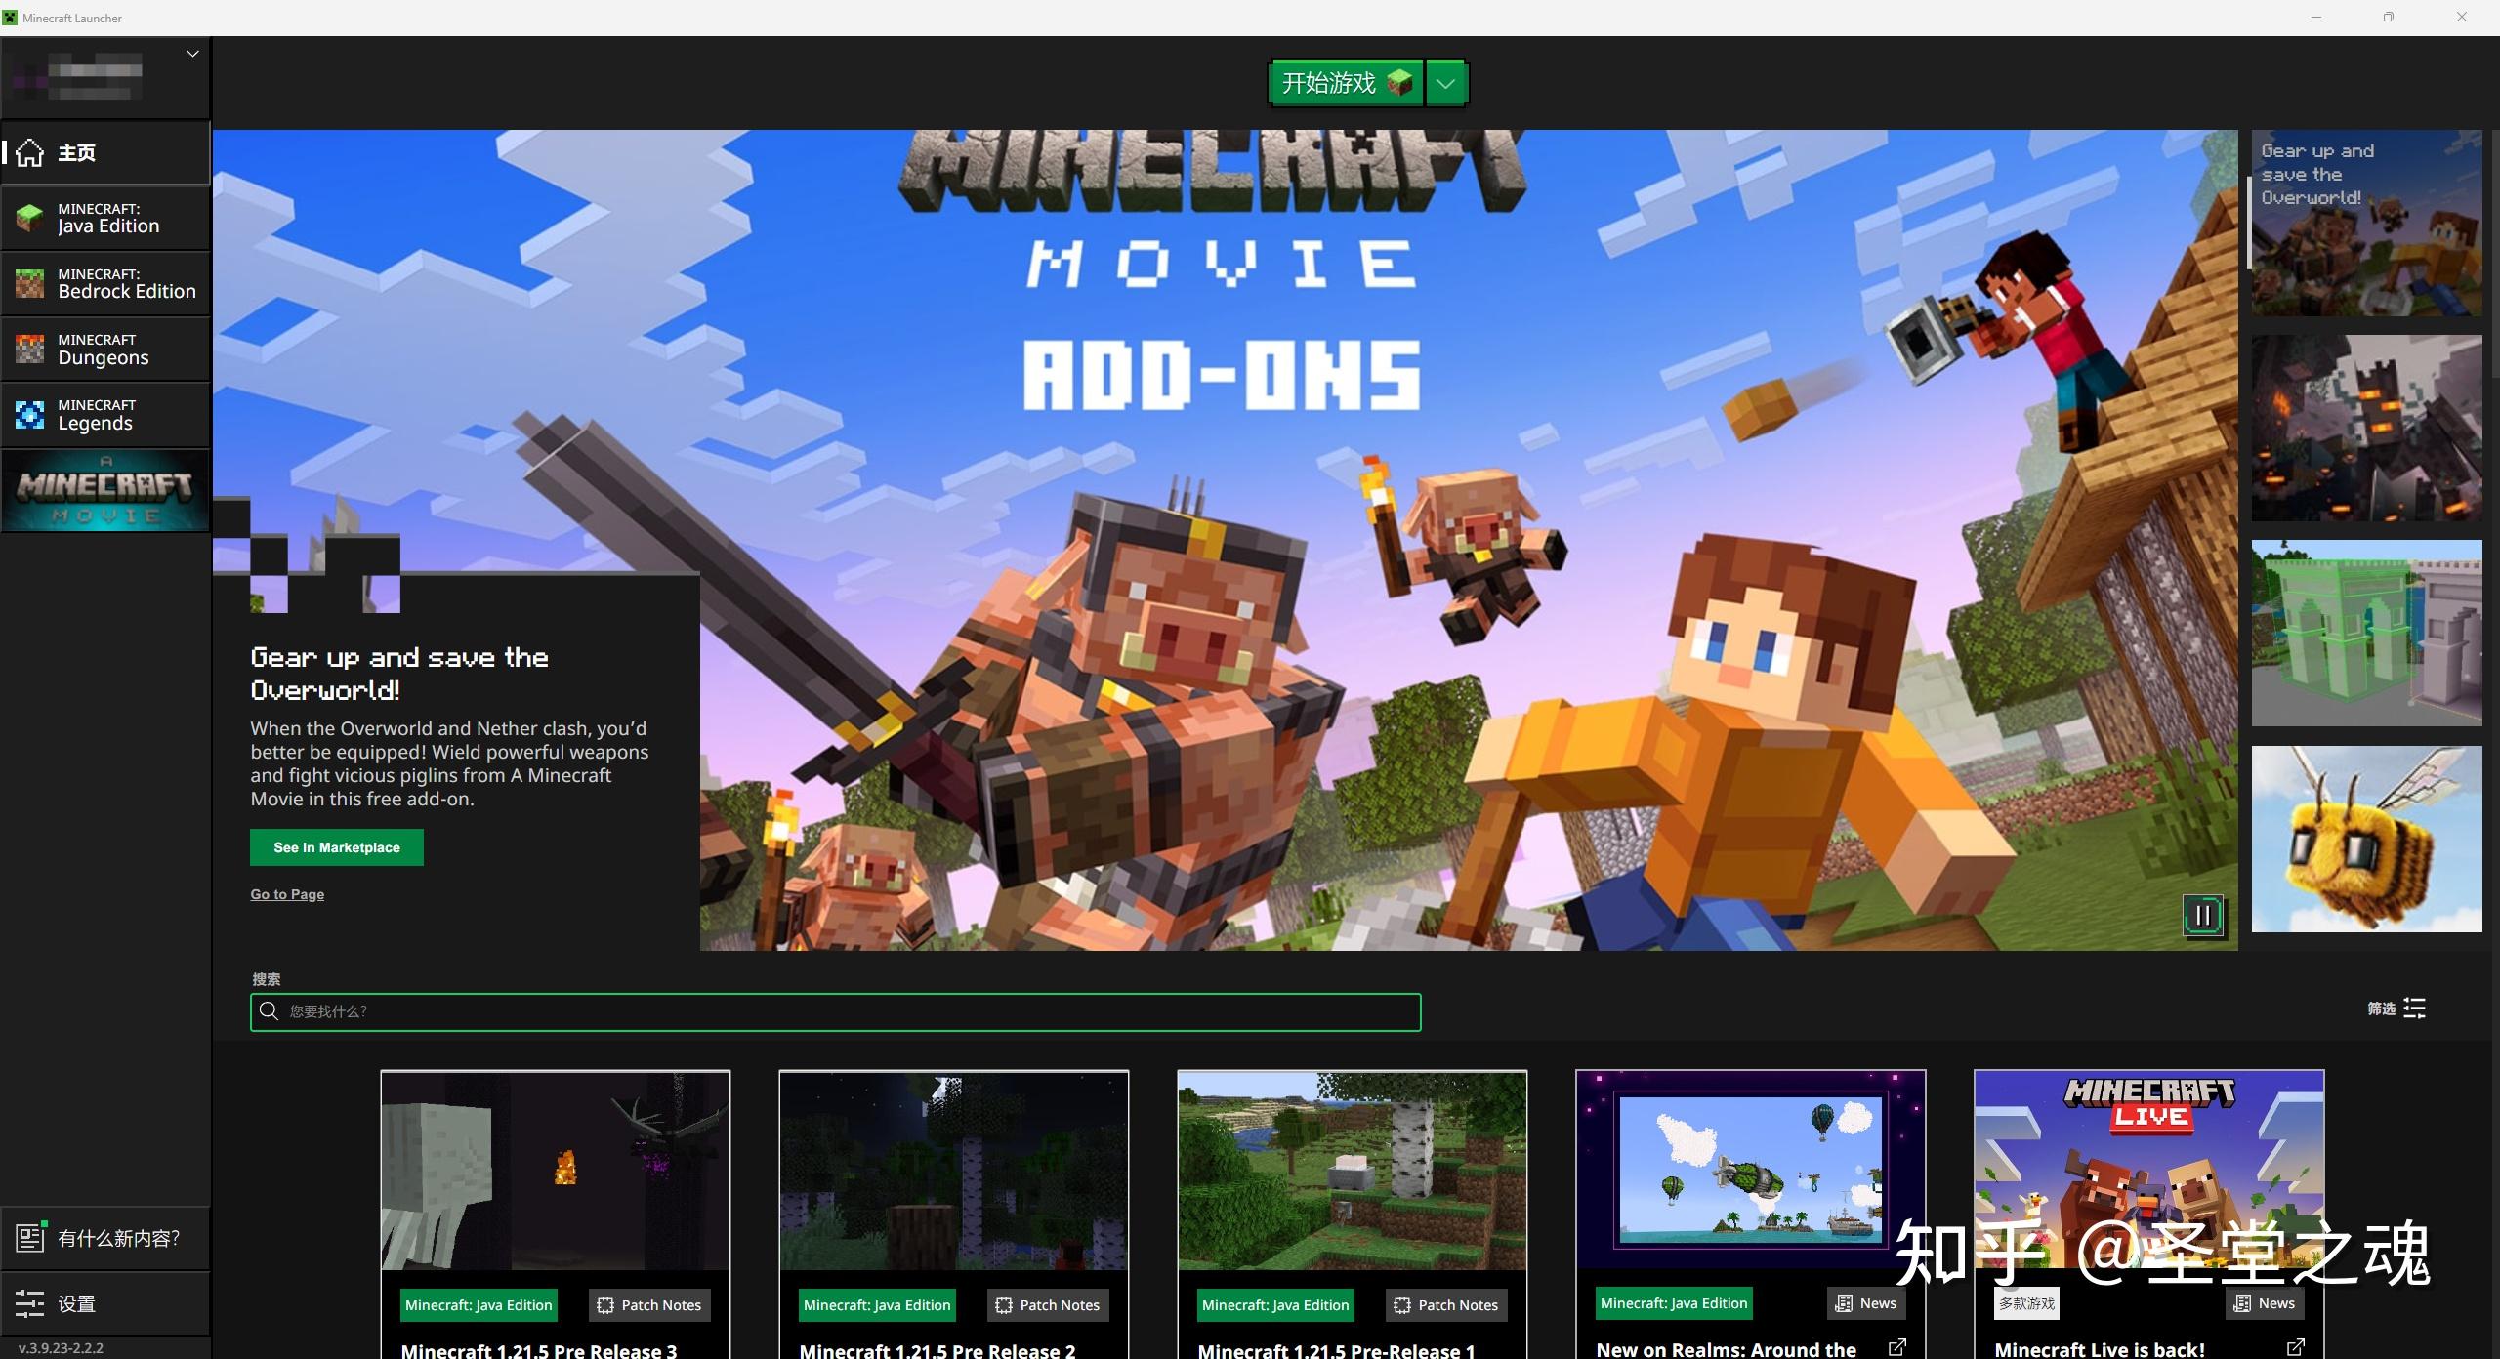Click the 开始游戏 play button

[x=1345, y=83]
